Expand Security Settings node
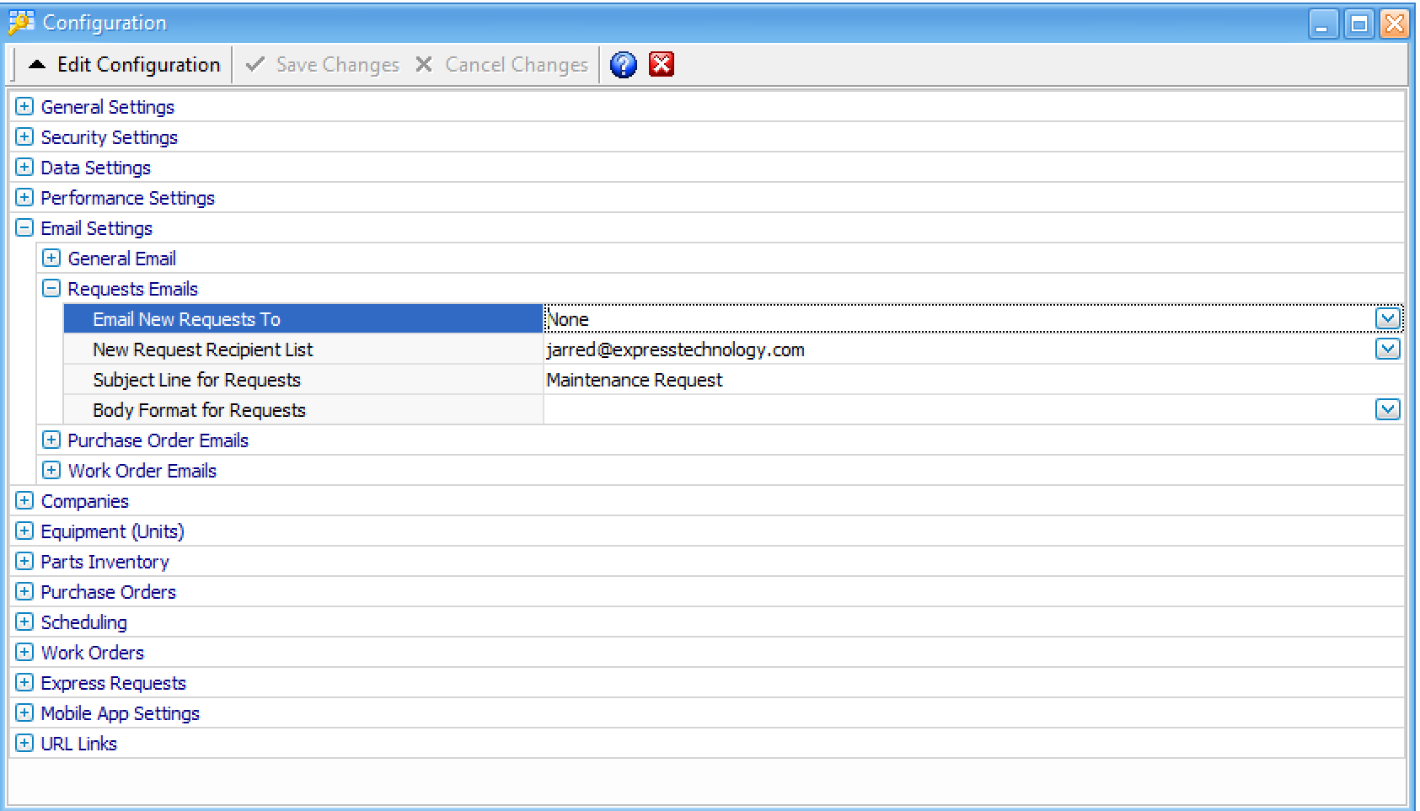Viewport: 1420px width, 811px height. [24, 137]
